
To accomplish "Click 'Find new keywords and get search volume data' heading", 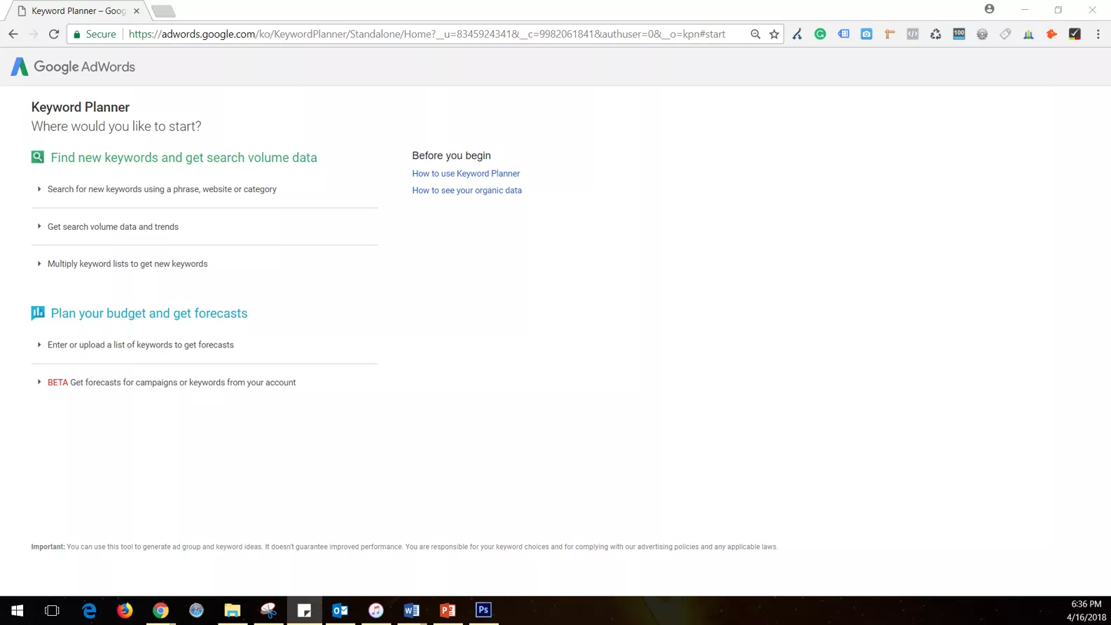I will [184, 158].
